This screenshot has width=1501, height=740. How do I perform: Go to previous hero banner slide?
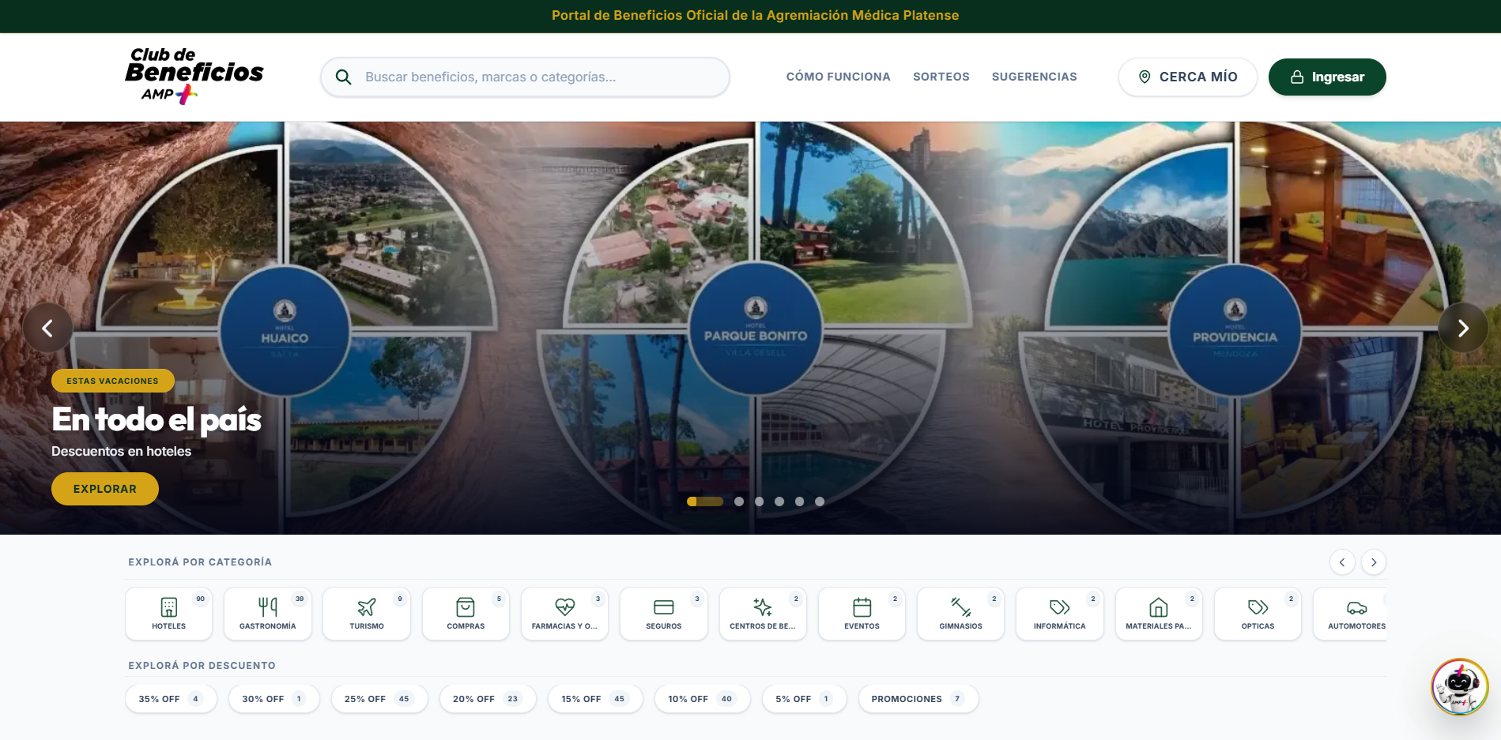(x=47, y=328)
